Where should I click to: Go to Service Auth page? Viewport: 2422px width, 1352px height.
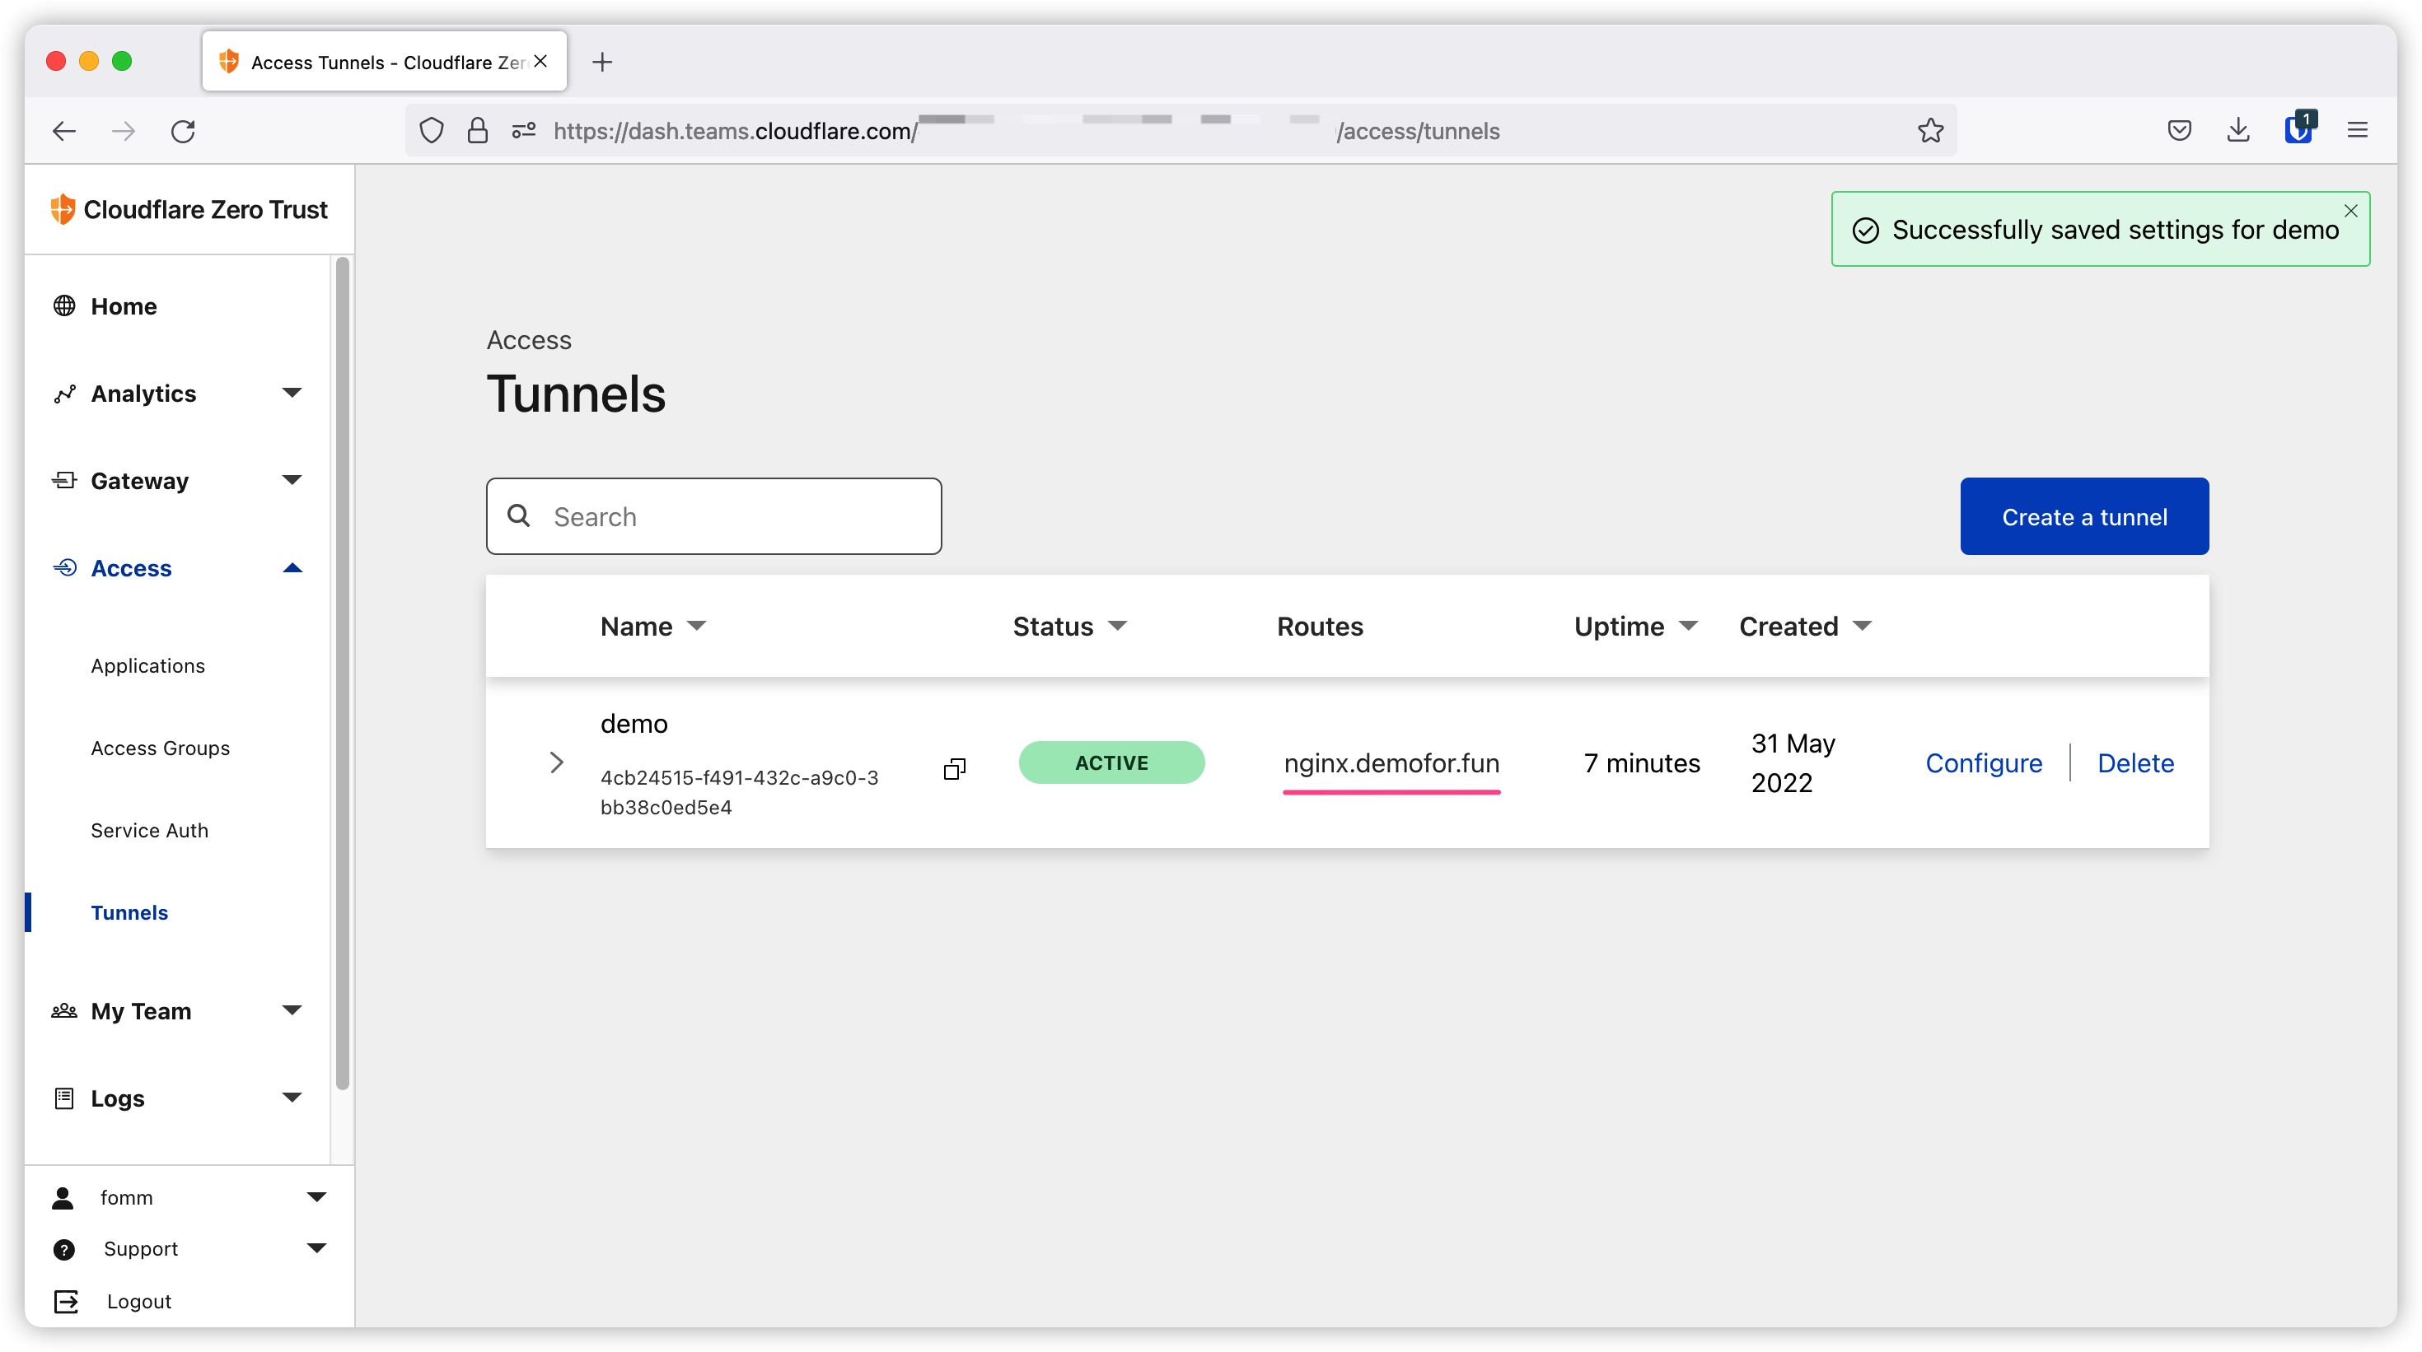coord(149,831)
